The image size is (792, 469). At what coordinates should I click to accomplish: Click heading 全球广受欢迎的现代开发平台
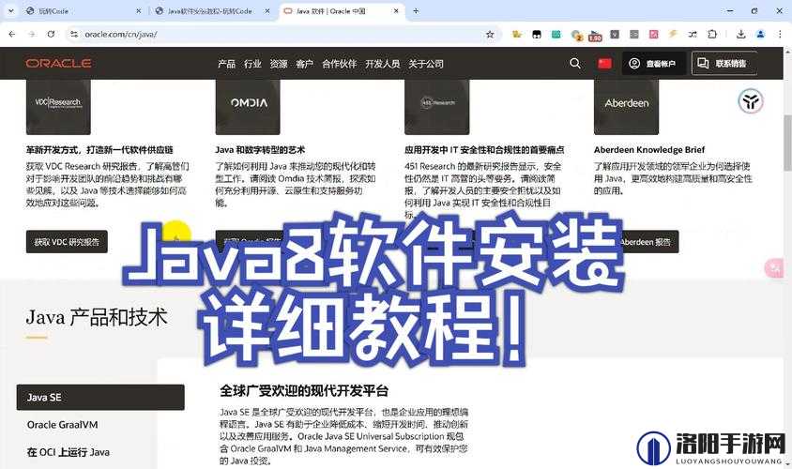pyautogui.click(x=304, y=391)
